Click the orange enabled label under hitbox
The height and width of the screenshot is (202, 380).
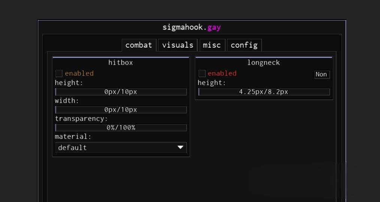click(79, 73)
